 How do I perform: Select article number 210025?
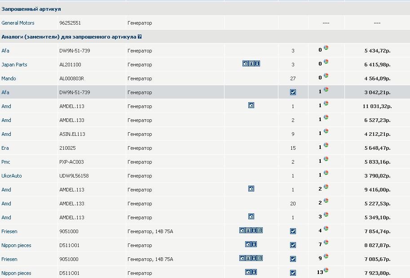67,148
